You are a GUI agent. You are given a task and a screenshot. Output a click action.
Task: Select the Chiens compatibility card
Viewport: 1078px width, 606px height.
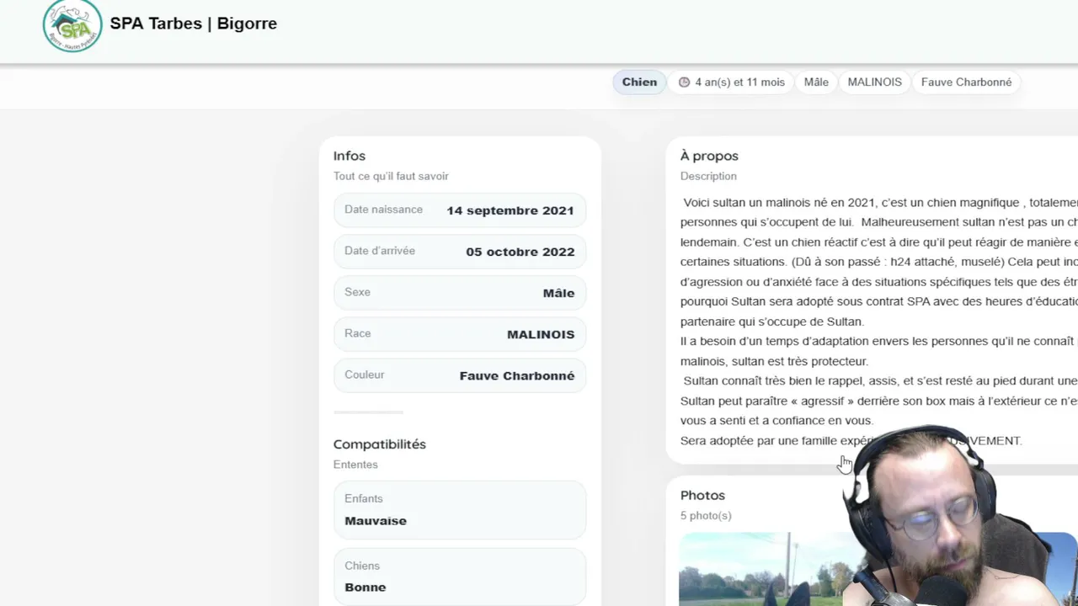[x=460, y=577]
